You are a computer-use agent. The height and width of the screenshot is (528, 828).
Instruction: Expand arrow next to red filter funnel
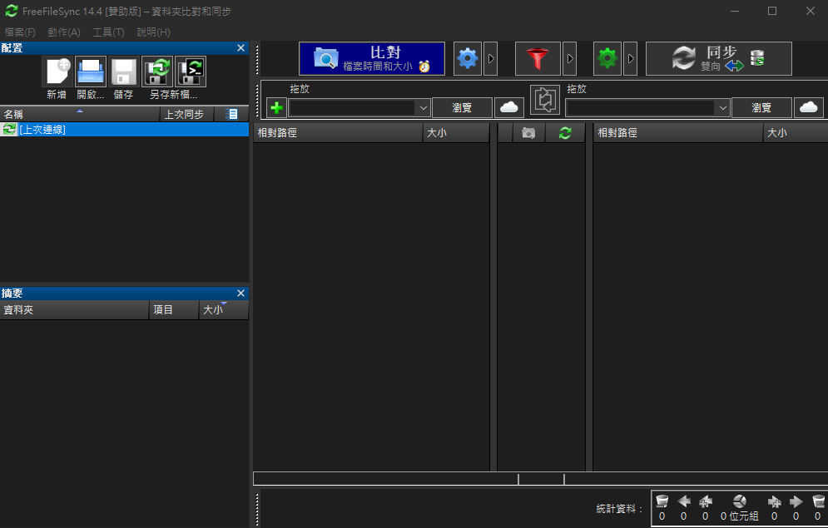click(569, 58)
